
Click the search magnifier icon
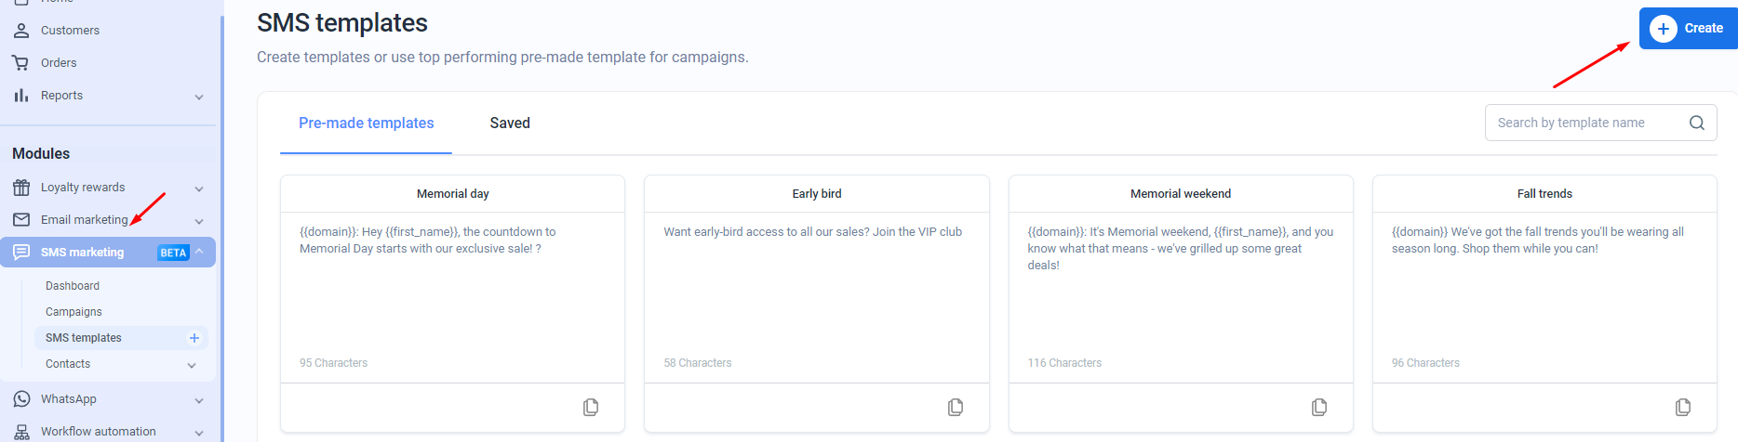[x=1697, y=123]
